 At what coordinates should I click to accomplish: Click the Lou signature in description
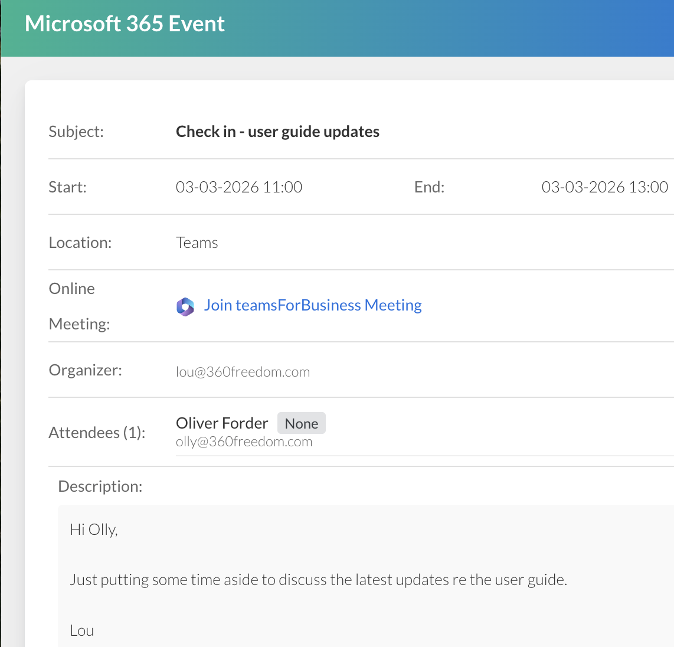coord(82,630)
